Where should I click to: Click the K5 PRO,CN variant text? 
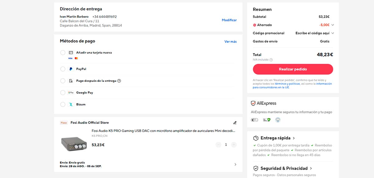coord(99,136)
